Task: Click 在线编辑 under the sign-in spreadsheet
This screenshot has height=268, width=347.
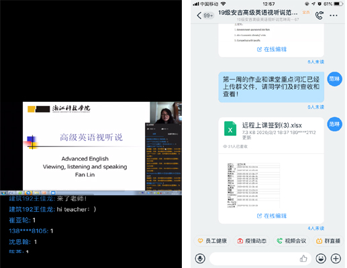Action: coord(272,216)
